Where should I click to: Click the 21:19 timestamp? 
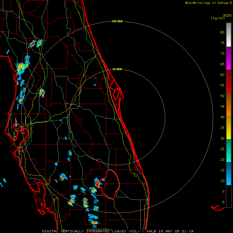coord(187,231)
